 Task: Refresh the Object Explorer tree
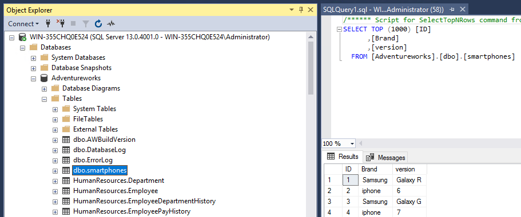pos(98,24)
